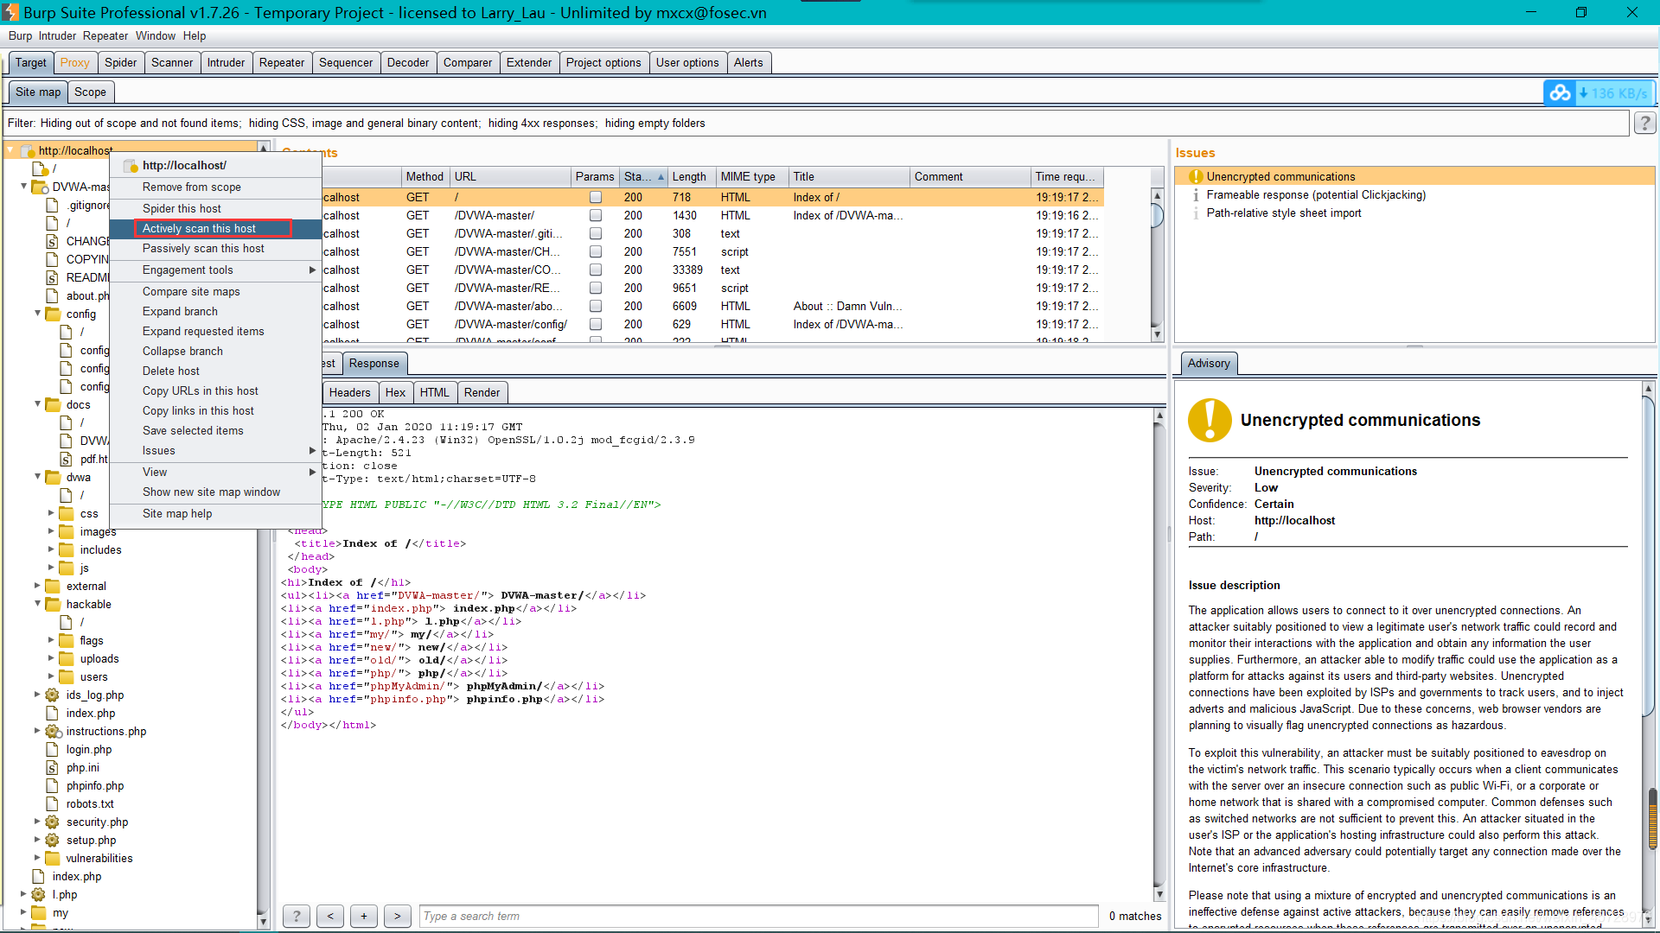
Task: Click response pane scrollbar up arrow
Action: [1159, 416]
